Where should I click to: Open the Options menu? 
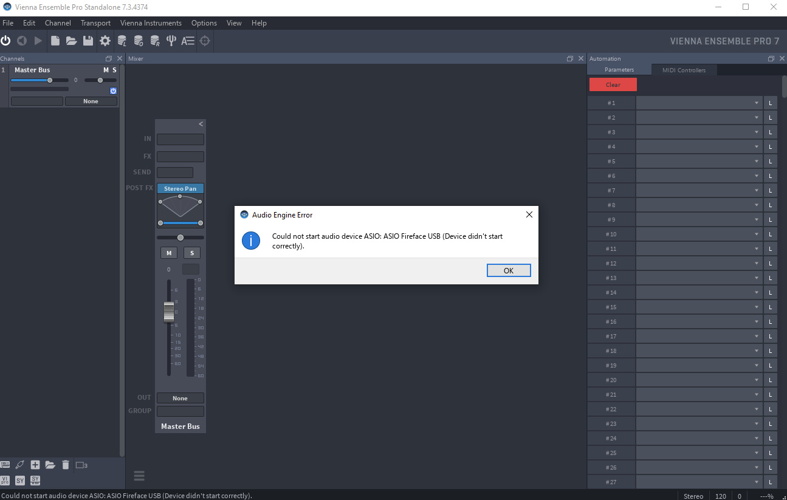[x=204, y=23]
